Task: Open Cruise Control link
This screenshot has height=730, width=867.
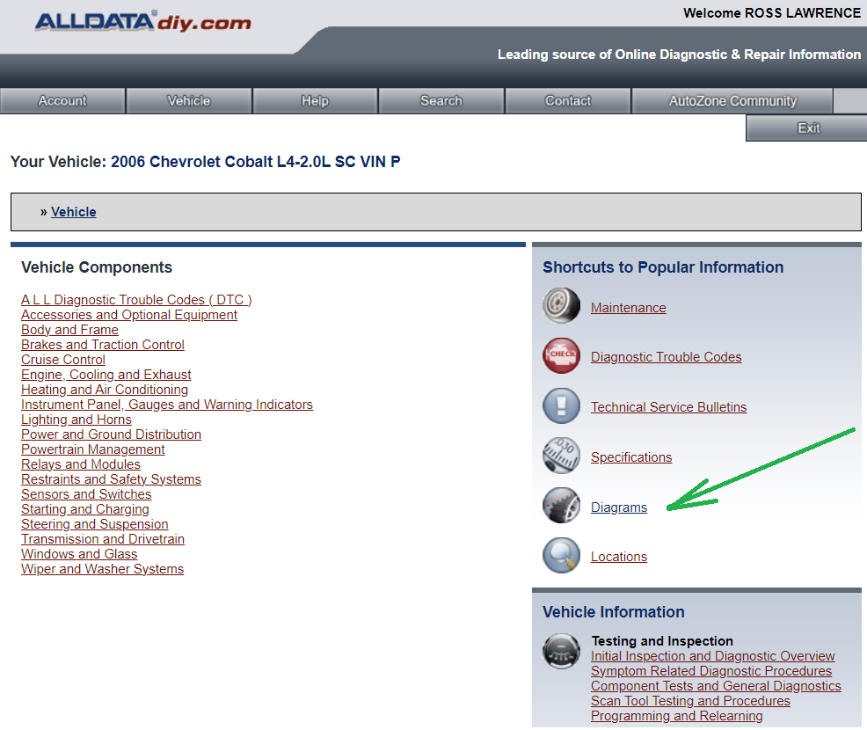Action: [x=63, y=360]
